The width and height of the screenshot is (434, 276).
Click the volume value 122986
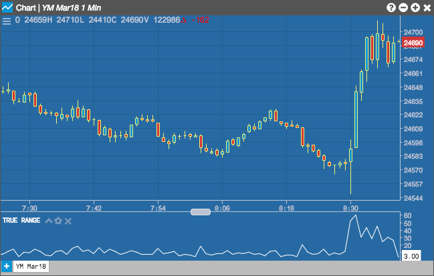[167, 20]
